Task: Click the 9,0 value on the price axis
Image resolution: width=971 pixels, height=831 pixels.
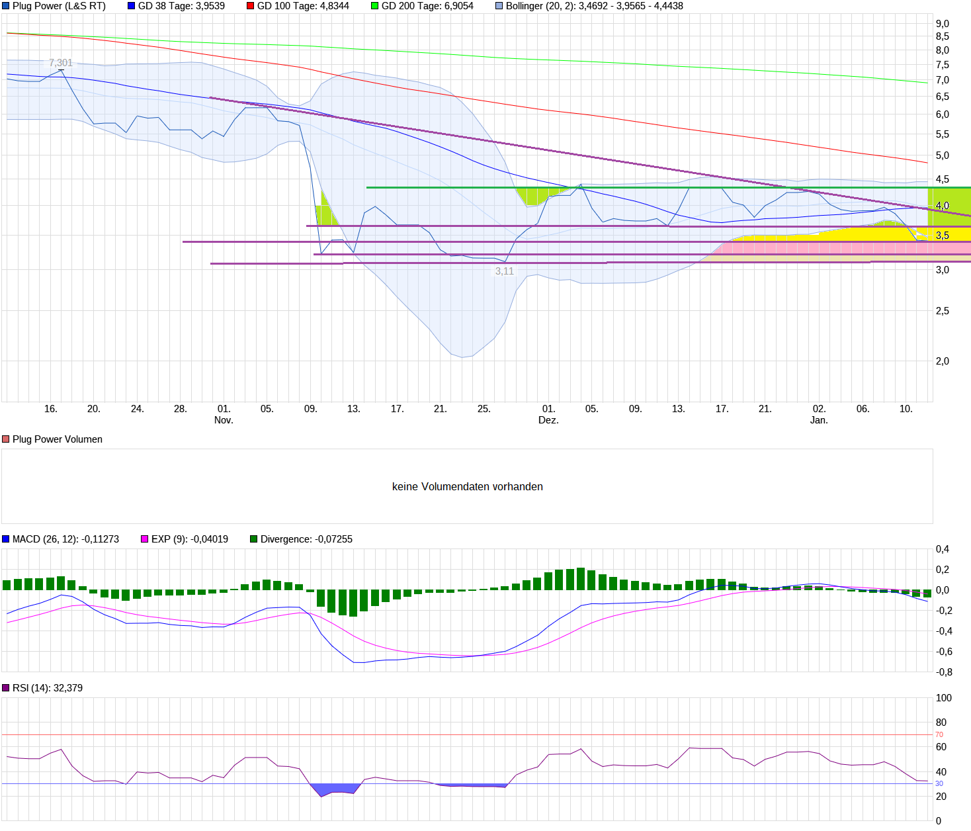Action: click(943, 24)
